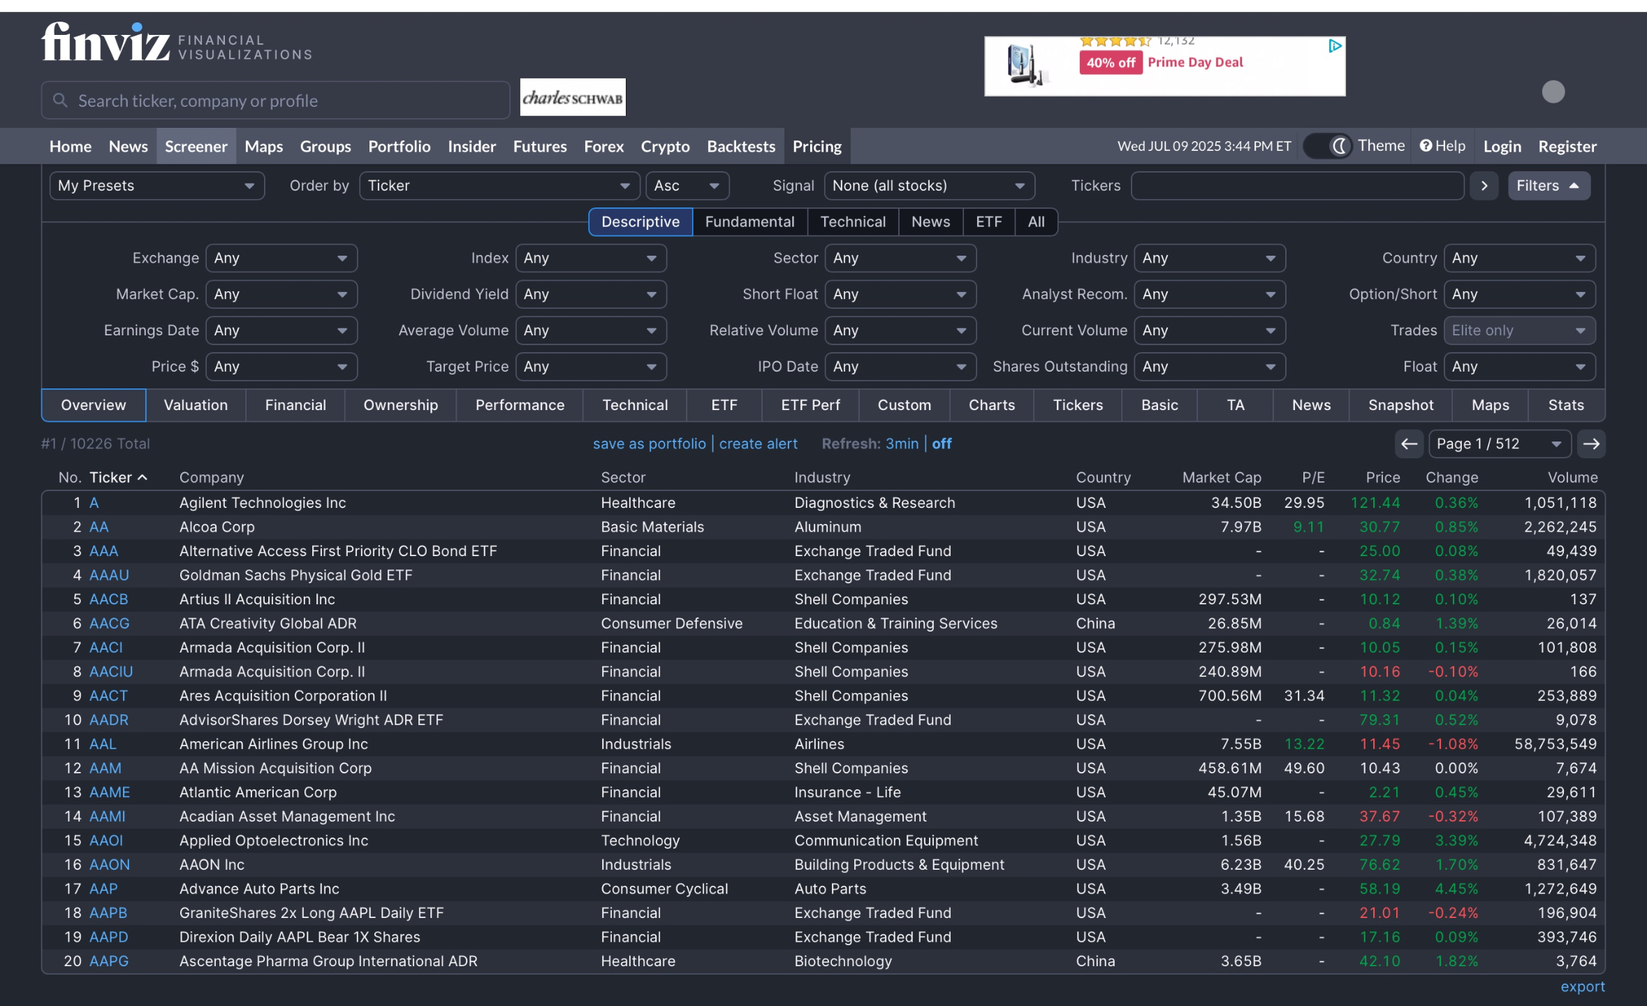1647x1006 pixels.
Task: Go to previous page arrow
Action: [1409, 444]
